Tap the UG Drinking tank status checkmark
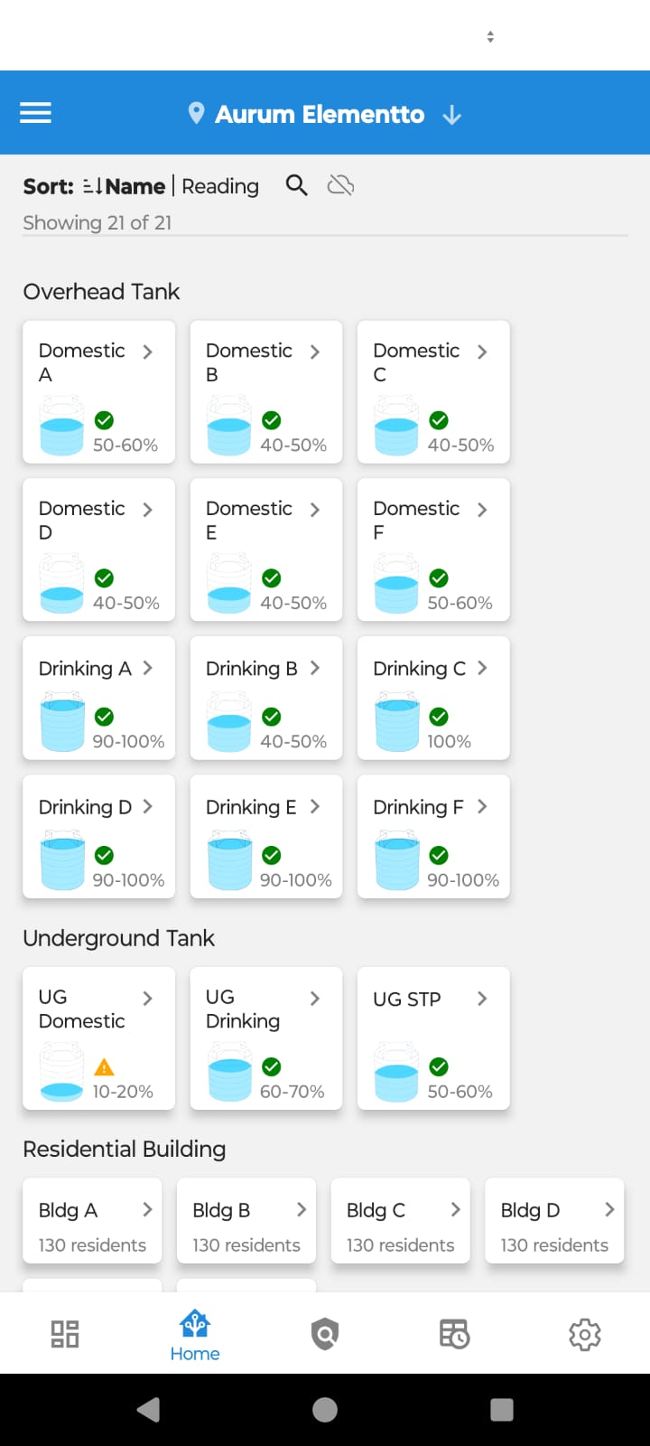The height and width of the screenshot is (1446, 650). click(271, 1067)
